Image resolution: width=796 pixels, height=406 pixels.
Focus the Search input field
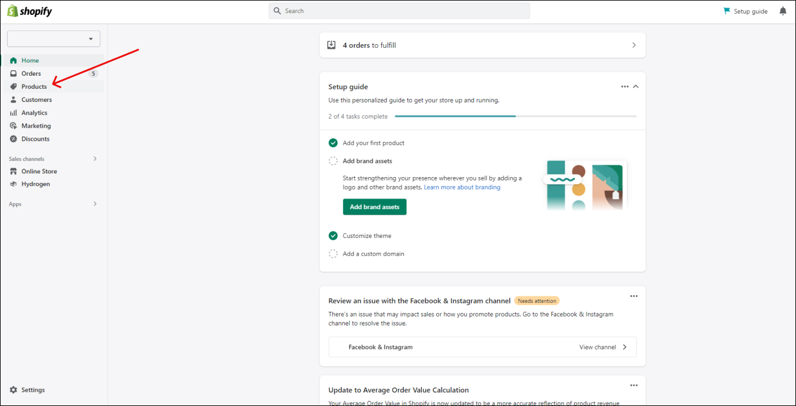pyautogui.click(x=399, y=11)
